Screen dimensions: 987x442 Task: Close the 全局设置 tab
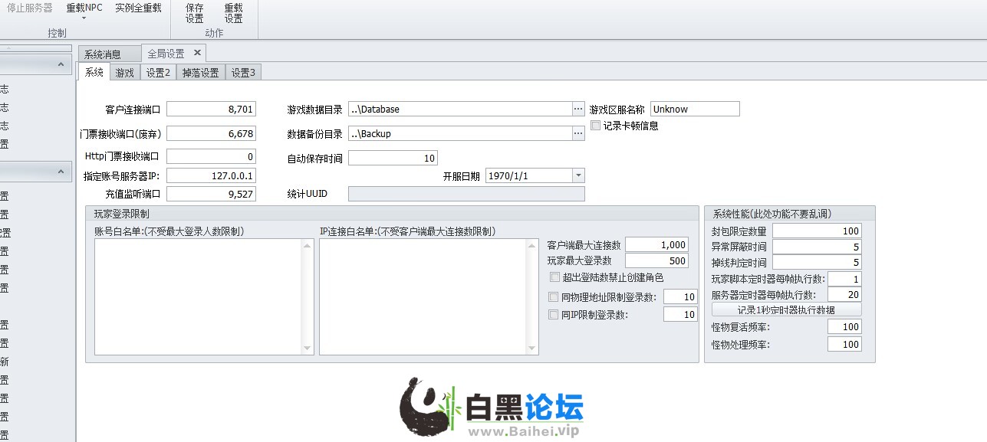pyautogui.click(x=197, y=53)
